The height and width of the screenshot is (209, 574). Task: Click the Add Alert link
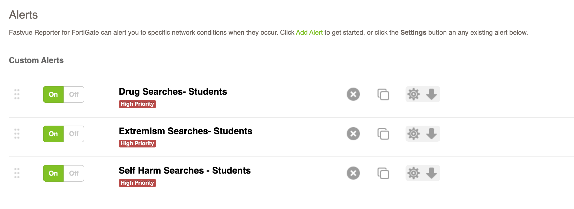point(309,33)
